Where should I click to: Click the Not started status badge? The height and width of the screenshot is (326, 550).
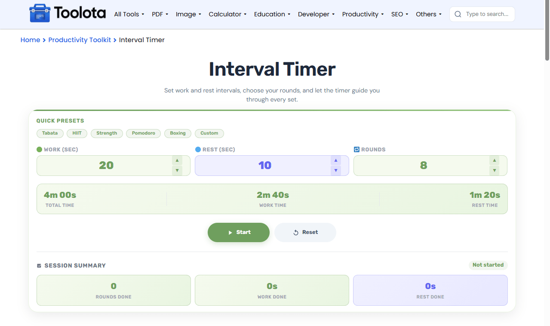pyautogui.click(x=488, y=265)
